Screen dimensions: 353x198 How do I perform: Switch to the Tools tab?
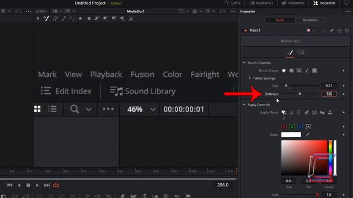(280, 20)
